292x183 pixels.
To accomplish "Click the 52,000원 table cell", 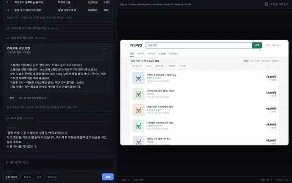I will coord(93,2).
